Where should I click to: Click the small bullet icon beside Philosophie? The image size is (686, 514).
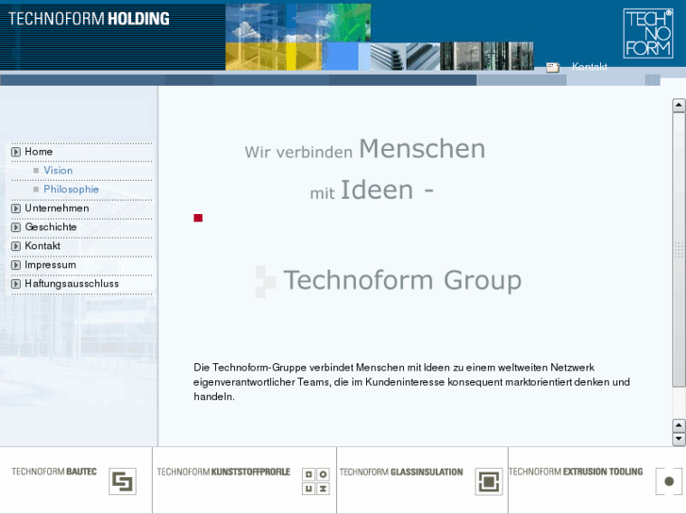click(x=36, y=190)
